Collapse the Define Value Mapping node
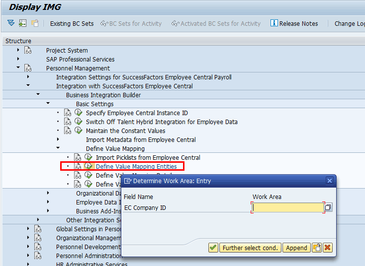 58,148
